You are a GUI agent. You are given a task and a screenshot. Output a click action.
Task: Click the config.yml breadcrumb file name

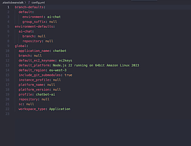[38, 3]
